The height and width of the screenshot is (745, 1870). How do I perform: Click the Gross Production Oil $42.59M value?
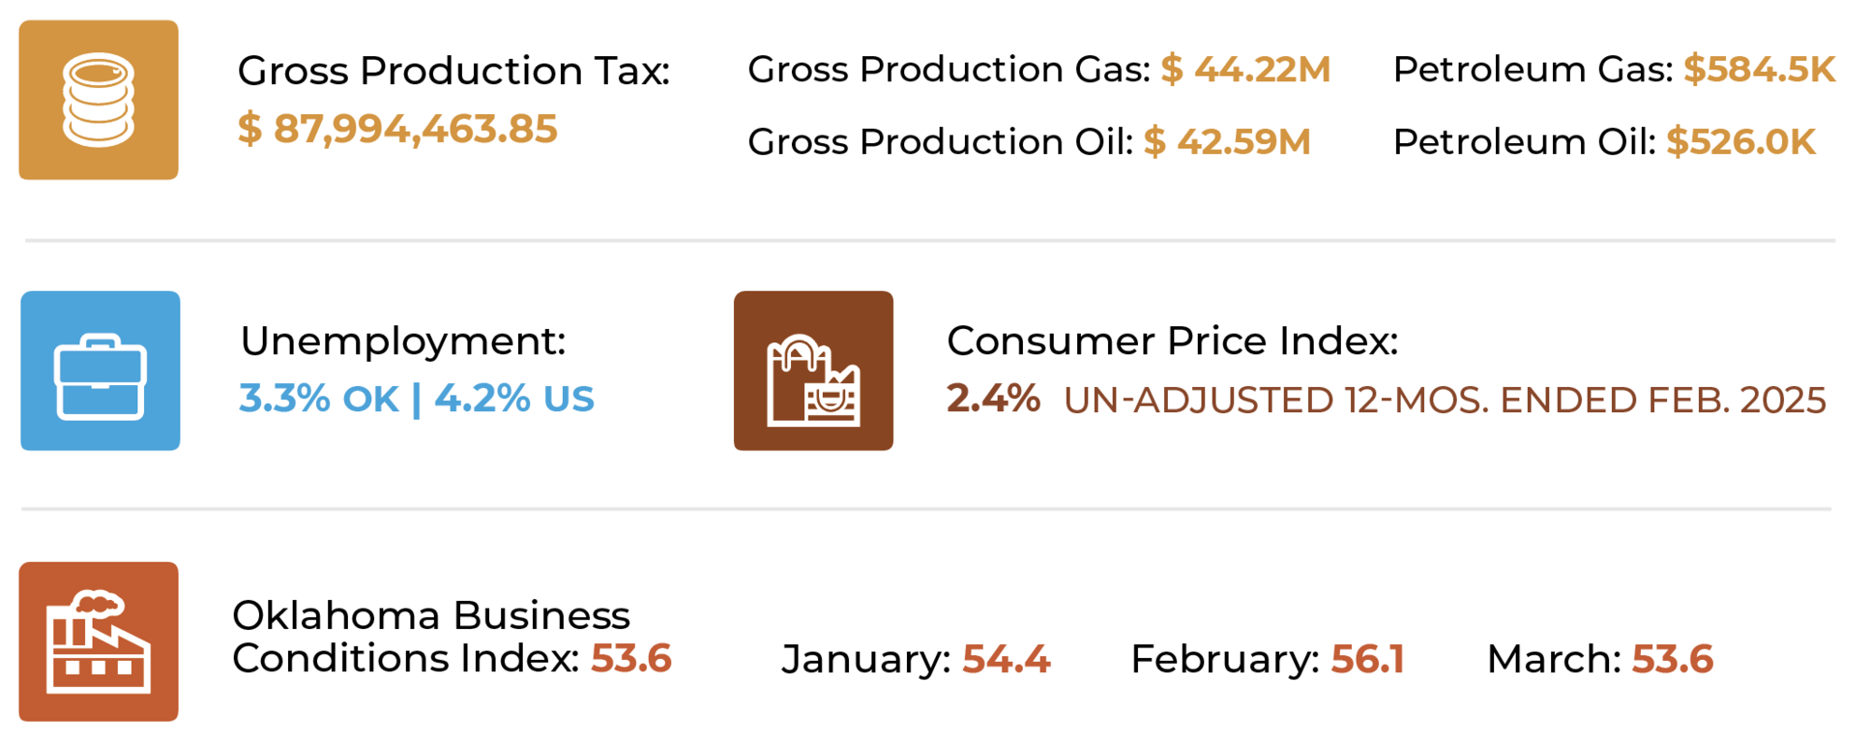pos(1227,142)
